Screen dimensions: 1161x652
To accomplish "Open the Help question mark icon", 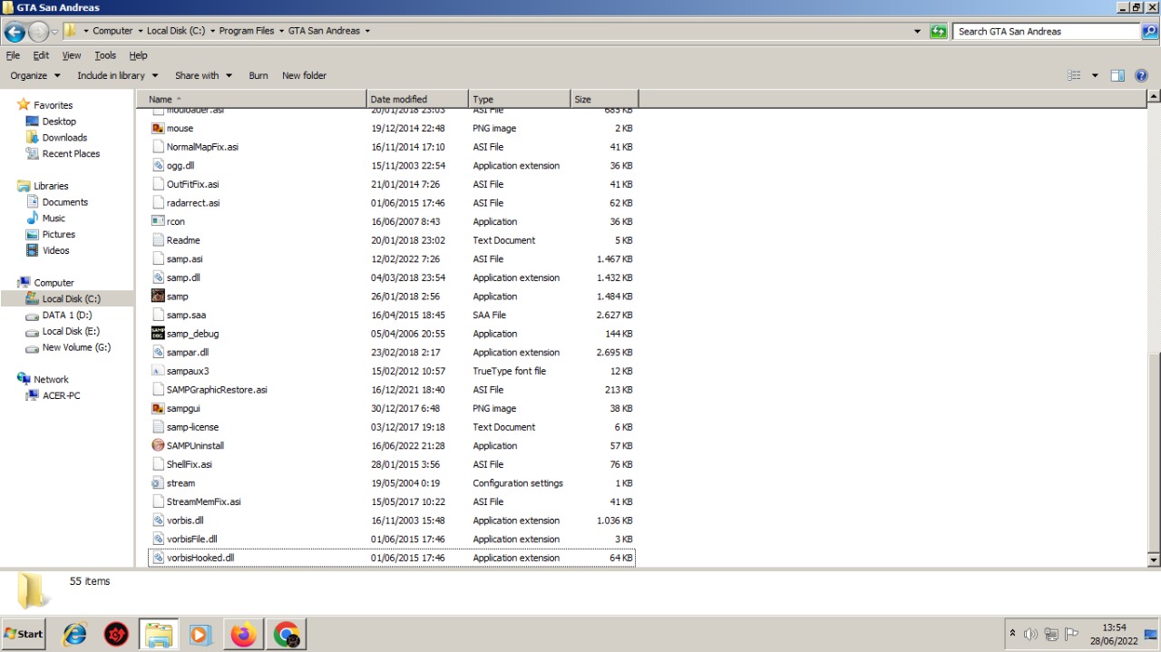I will click(x=1141, y=76).
